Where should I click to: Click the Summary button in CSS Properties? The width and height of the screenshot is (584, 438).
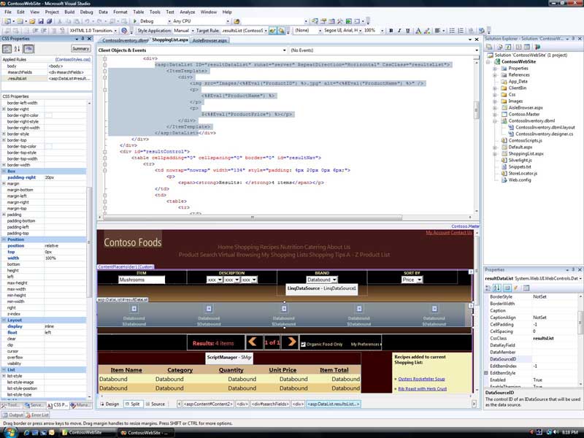pos(80,48)
